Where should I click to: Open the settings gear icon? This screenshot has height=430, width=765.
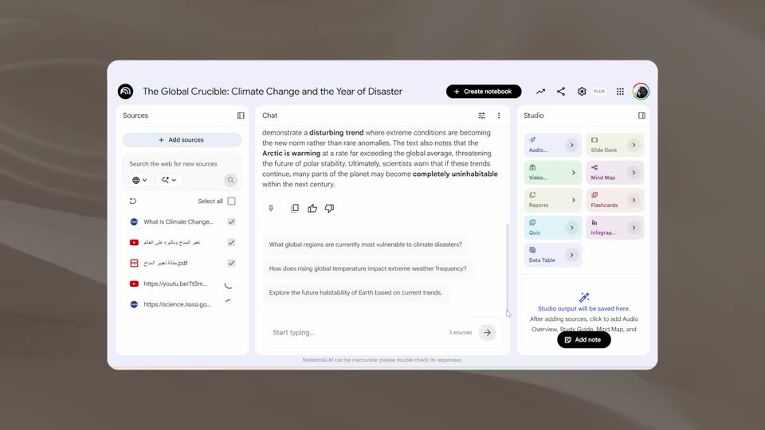coord(582,91)
